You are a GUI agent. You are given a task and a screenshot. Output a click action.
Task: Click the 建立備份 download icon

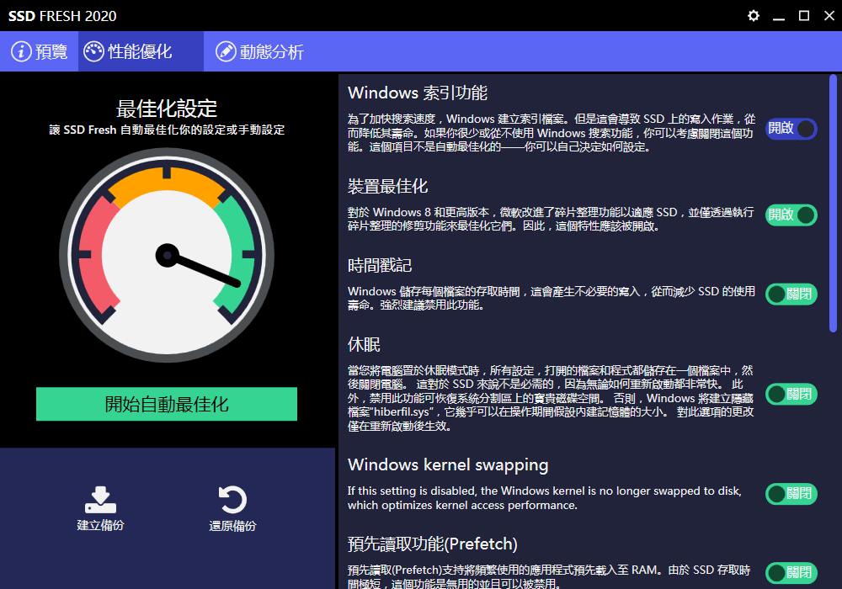point(100,499)
